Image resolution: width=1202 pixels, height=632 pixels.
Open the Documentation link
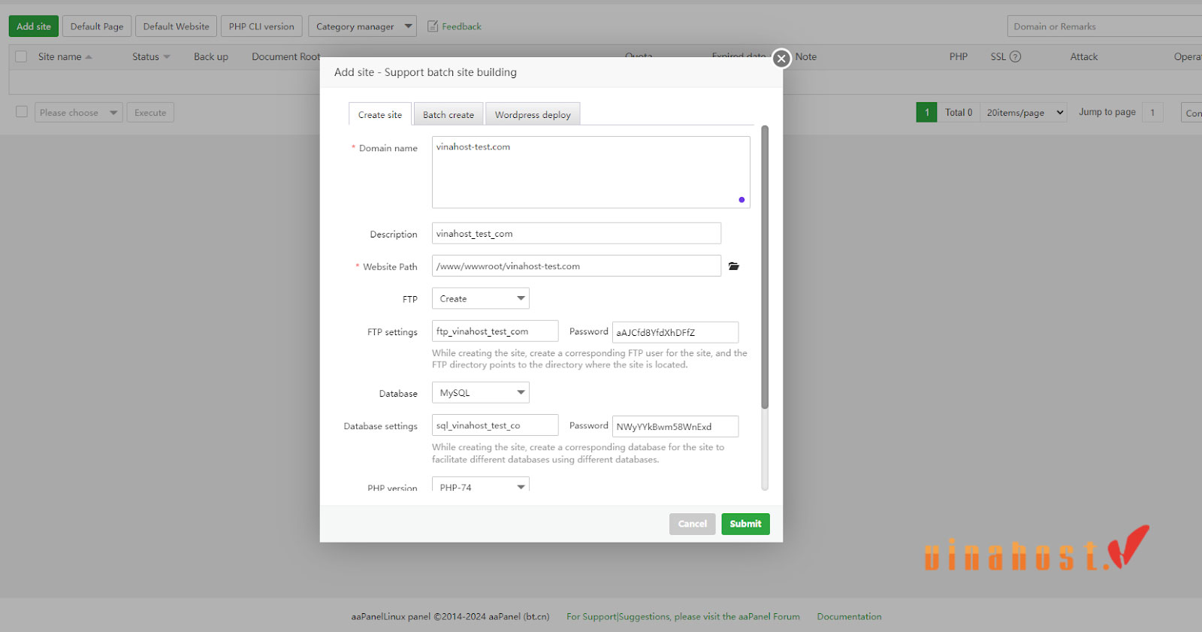click(849, 616)
